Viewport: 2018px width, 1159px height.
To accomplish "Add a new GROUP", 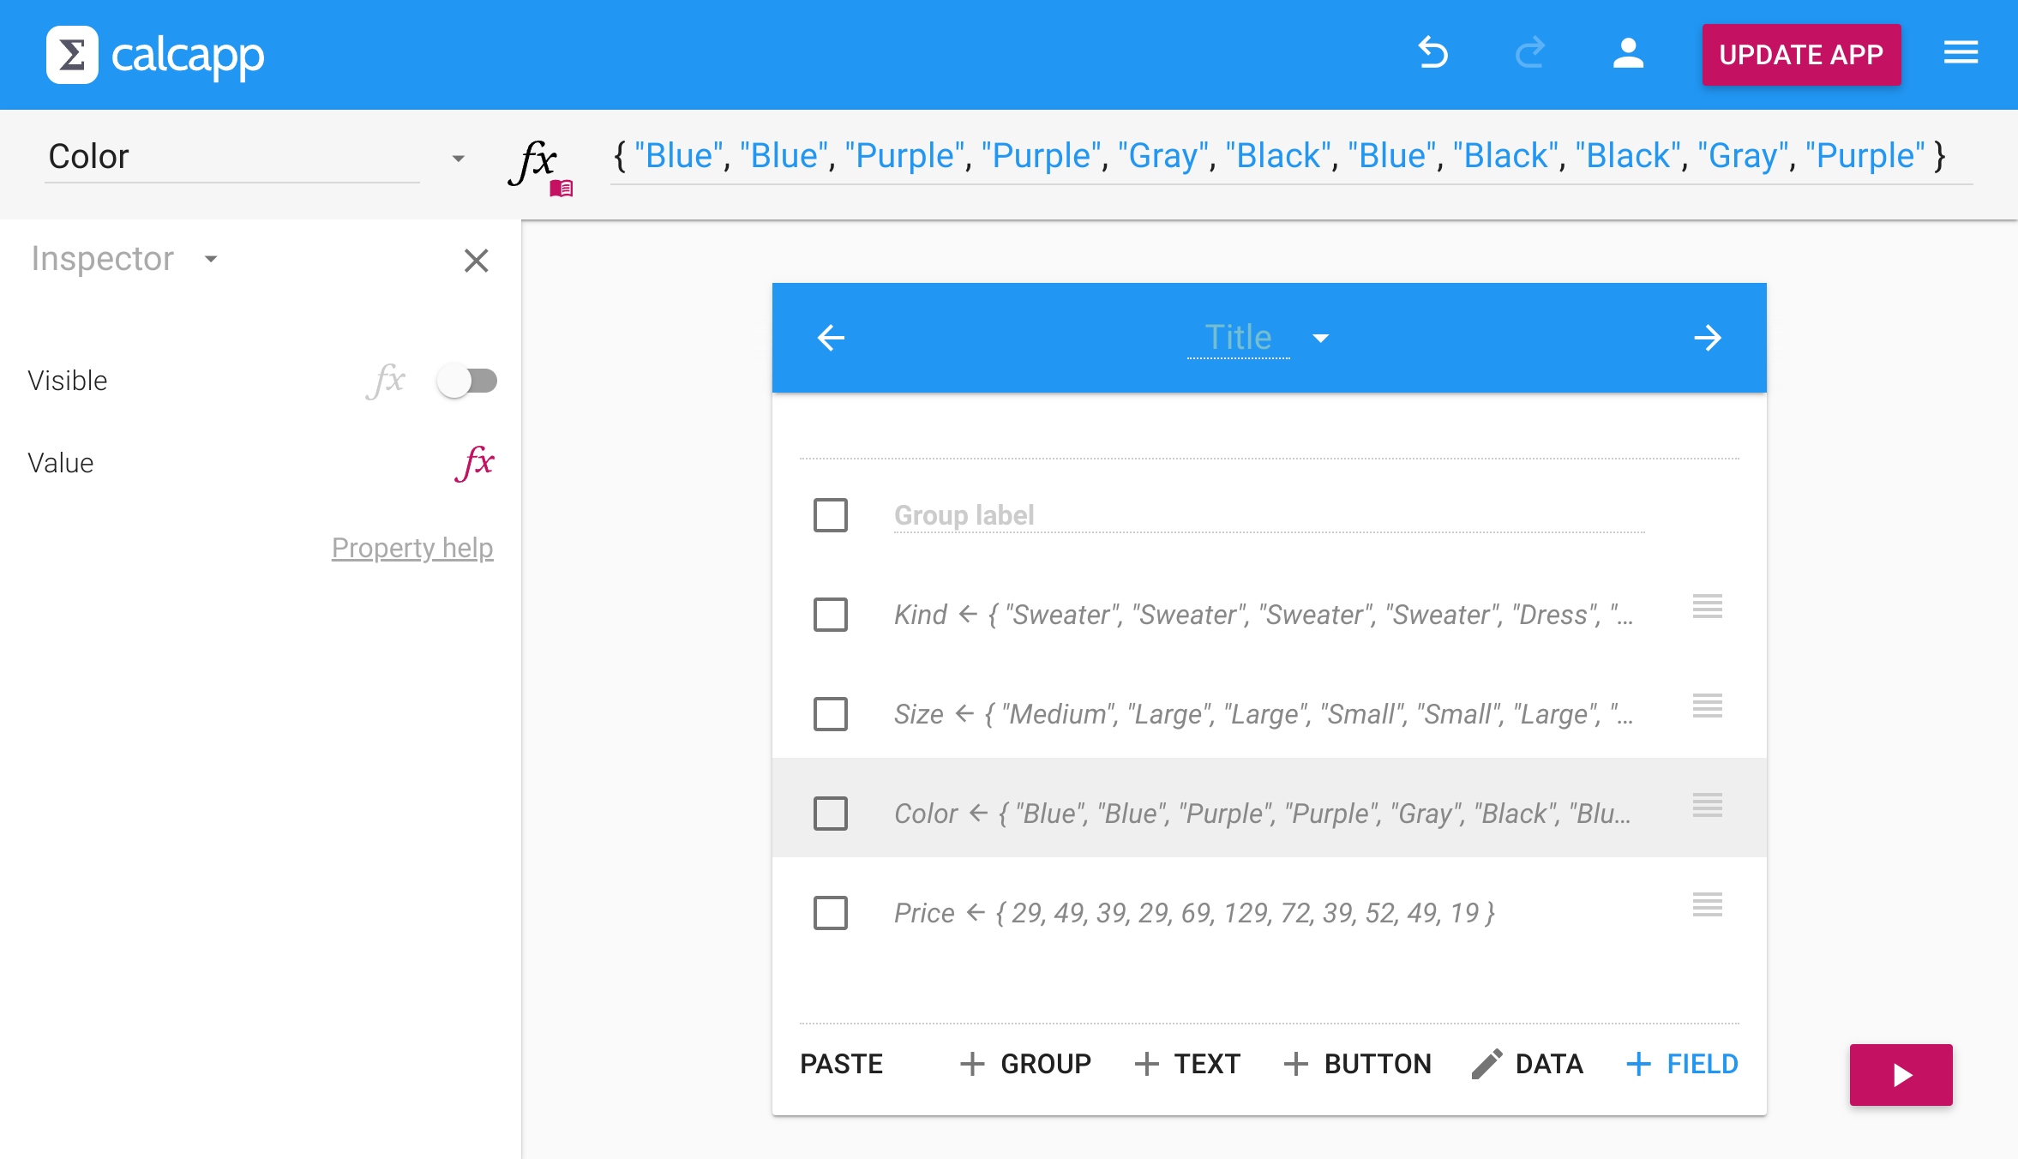I will [x=1024, y=1064].
